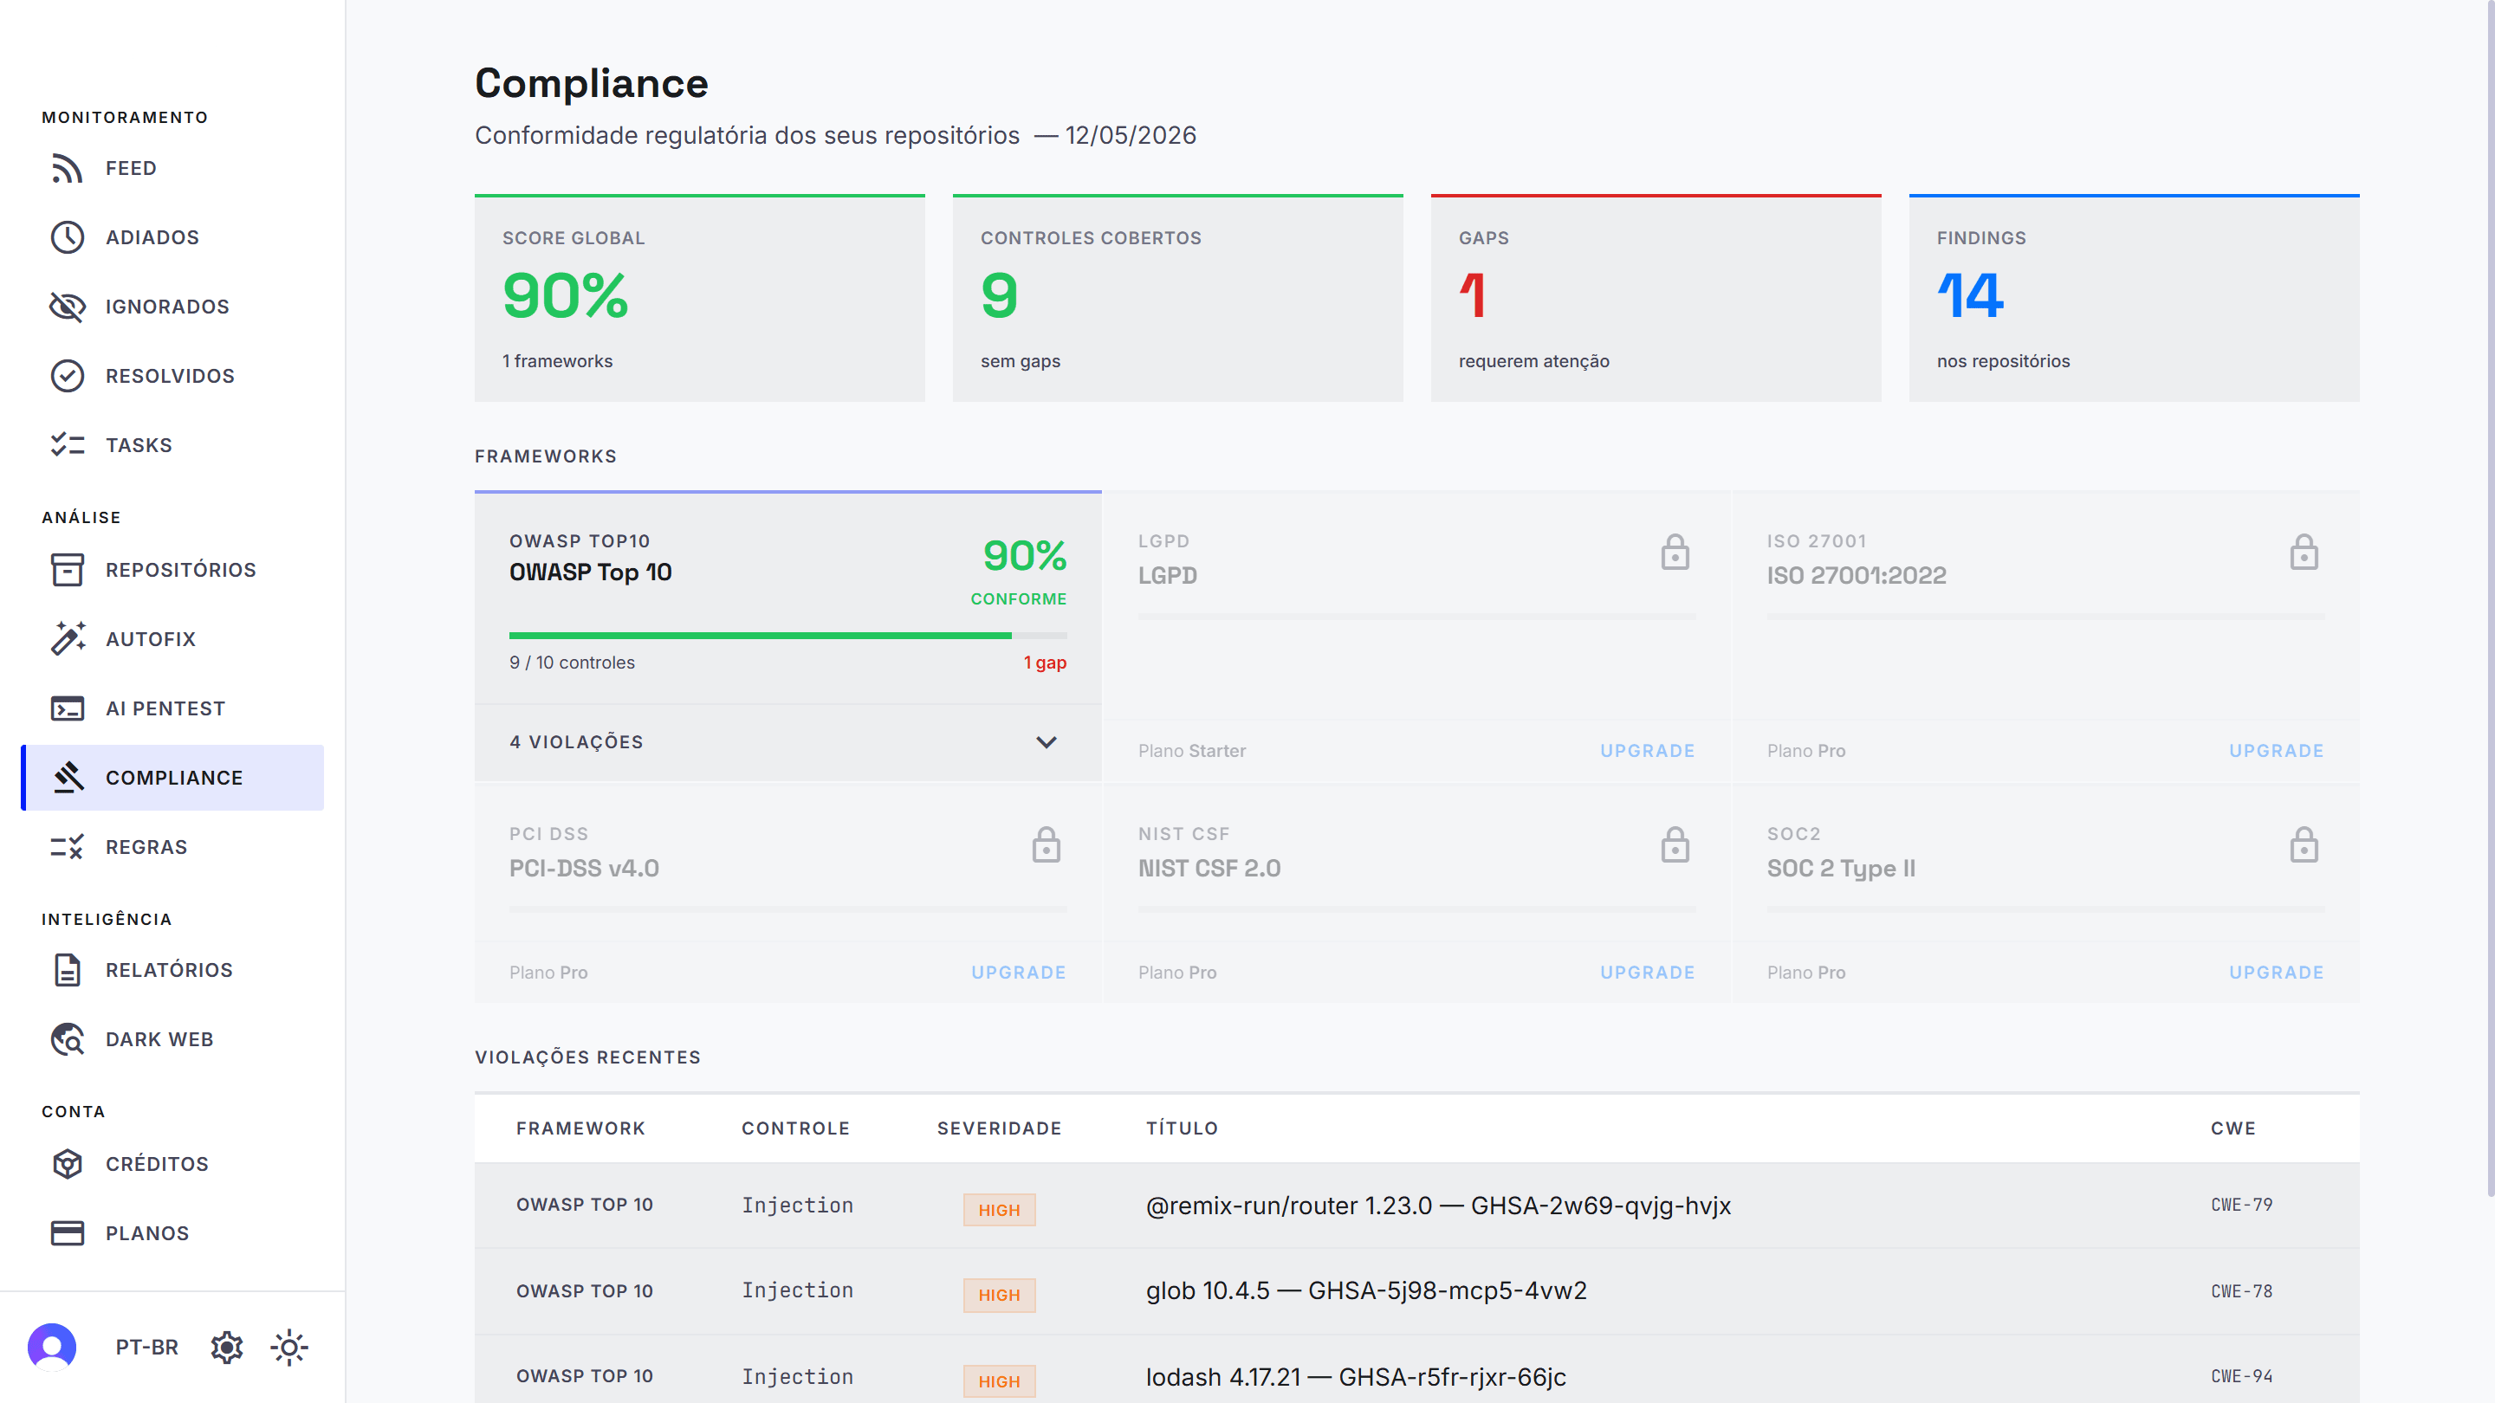The width and height of the screenshot is (2495, 1403).
Task: Click the OWASP Top 10 progress bar
Action: coord(787,635)
